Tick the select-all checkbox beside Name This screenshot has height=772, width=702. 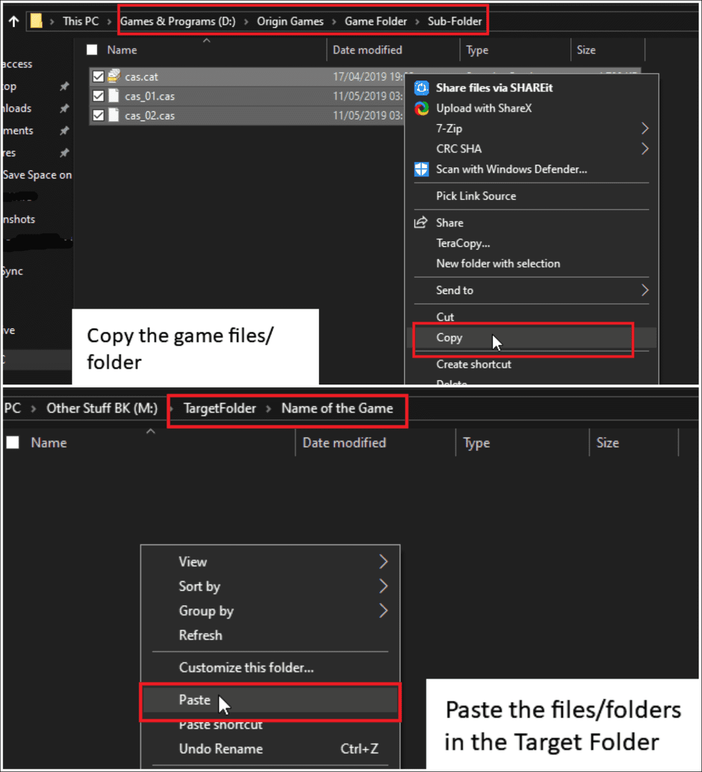92,50
